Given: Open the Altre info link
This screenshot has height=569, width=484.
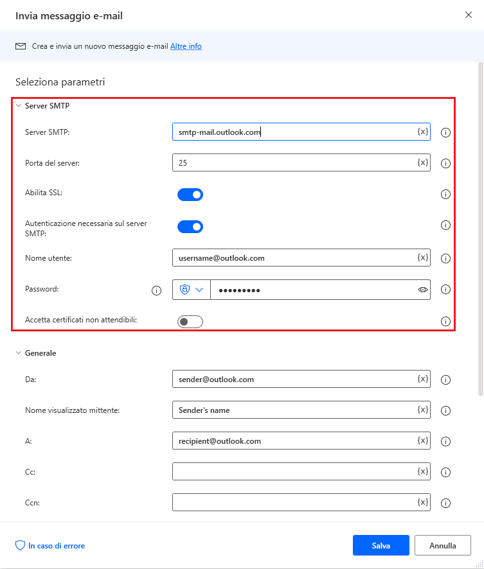Looking at the screenshot, I should coord(186,46).
